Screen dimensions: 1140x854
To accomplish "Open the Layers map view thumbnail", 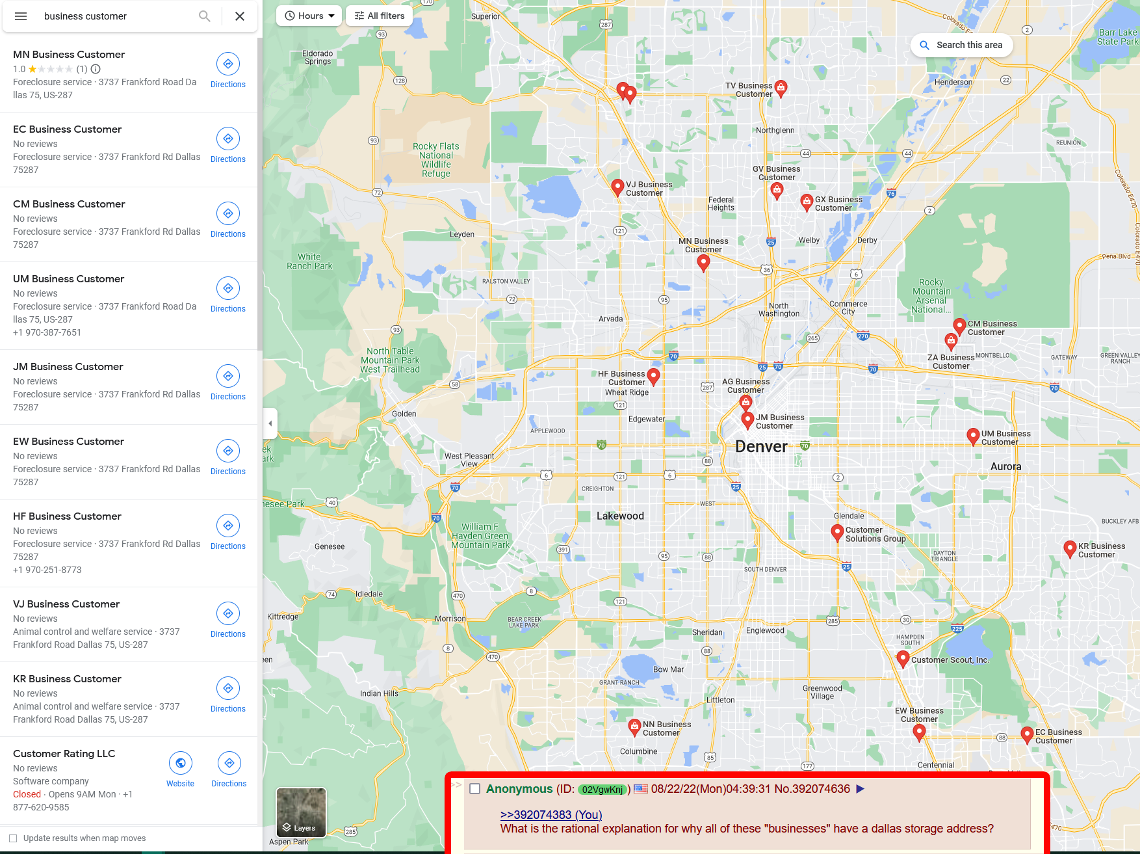I will (x=301, y=812).
